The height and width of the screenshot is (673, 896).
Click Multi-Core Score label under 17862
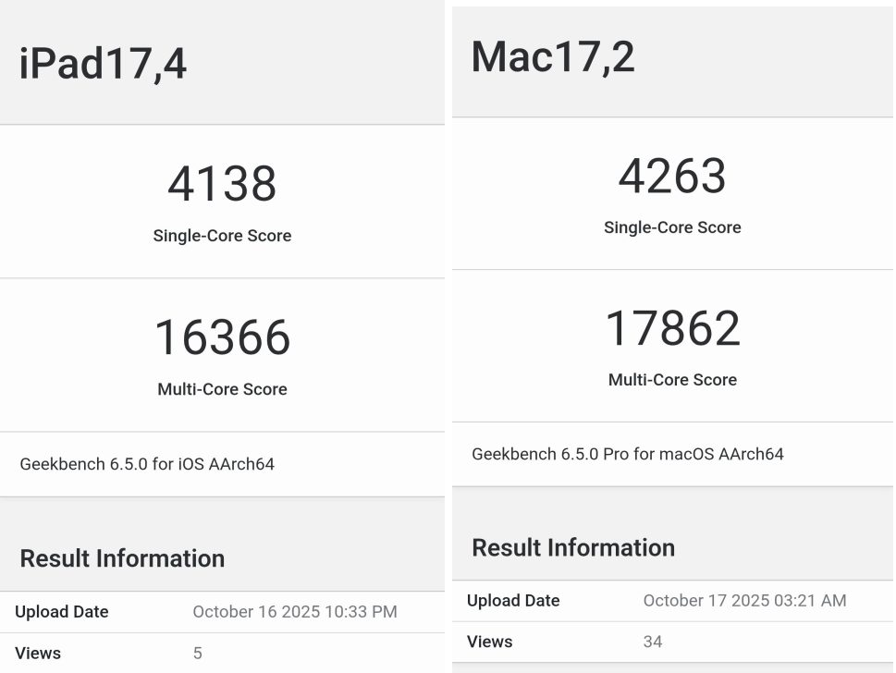(672, 380)
